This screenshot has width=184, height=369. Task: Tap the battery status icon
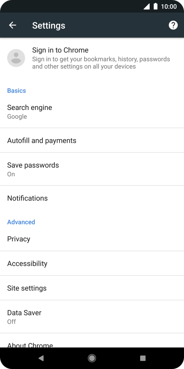pyautogui.click(x=156, y=6)
